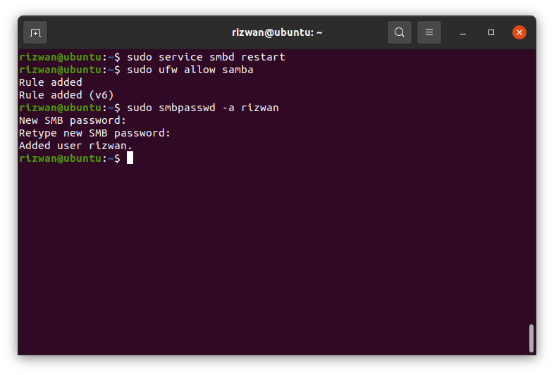Open the hamburger menu in the header
This screenshot has width=554, height=375.
(429, 32)
